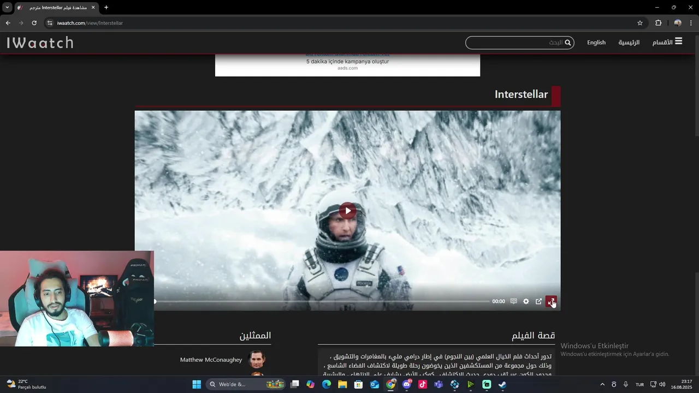The width and height of the screenshot is (699, 393).
Task: Open Outlook from the taskbar
Action: click(x=375, y=384)
